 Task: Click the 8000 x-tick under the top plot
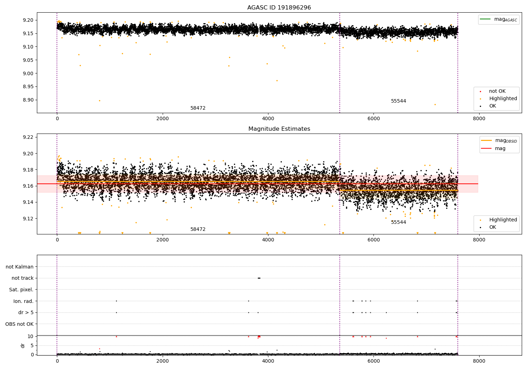[479, 118]
